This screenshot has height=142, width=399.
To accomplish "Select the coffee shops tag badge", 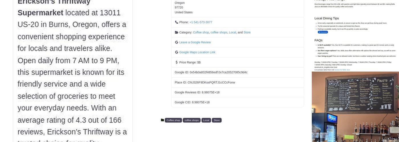I will click(192, 120).
